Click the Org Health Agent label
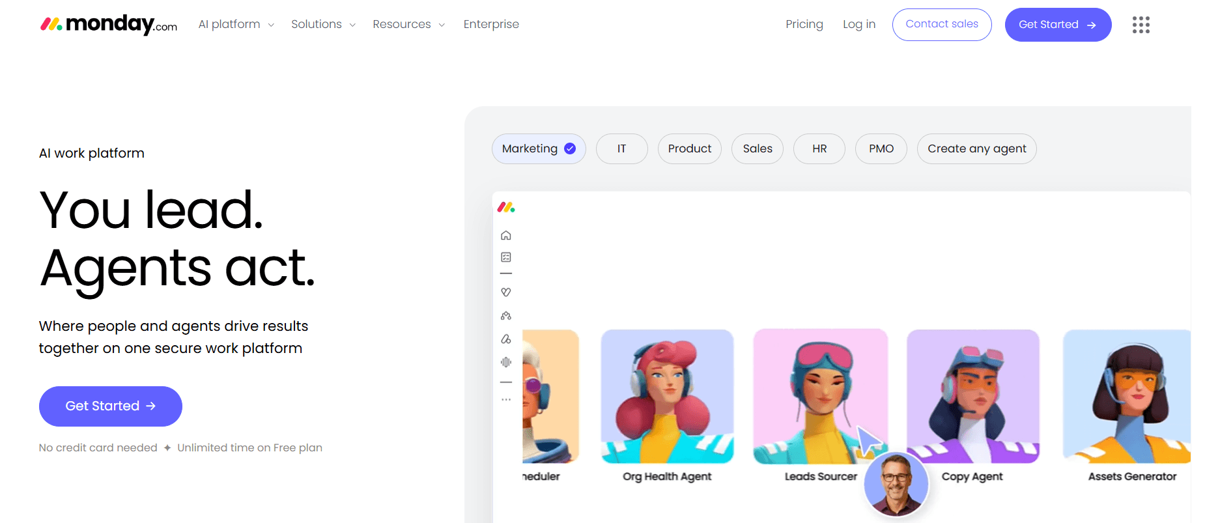 point(667,477)
